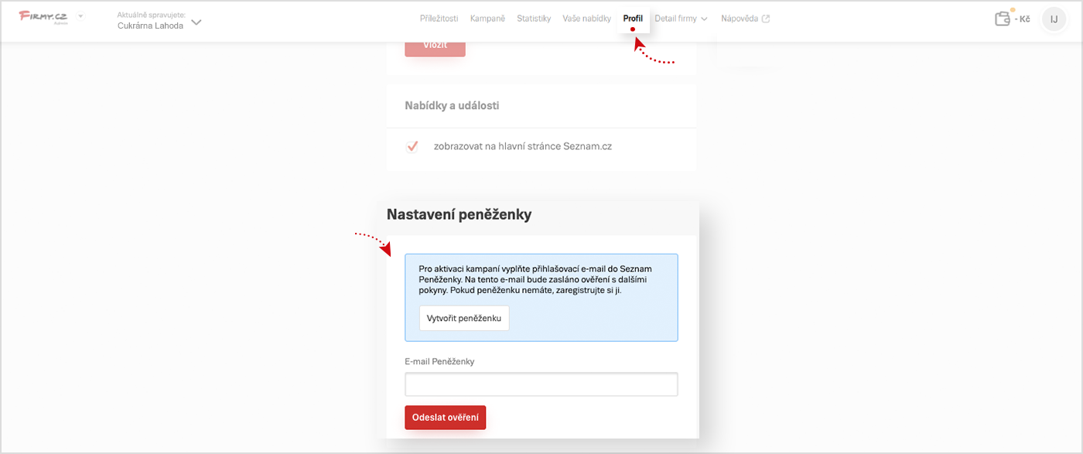Open the Nápověda help link
This screenshot has width=1083, height=454.
pos(740,19)
